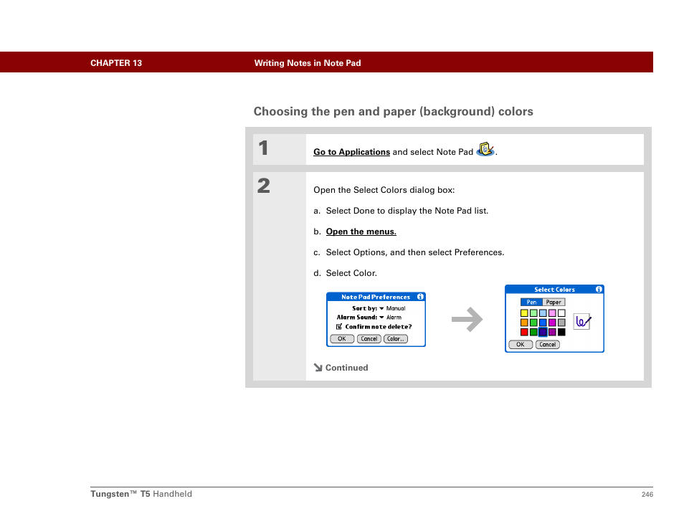
Task: Pick the pink color swatch
Action: click(x=552, y=313)
